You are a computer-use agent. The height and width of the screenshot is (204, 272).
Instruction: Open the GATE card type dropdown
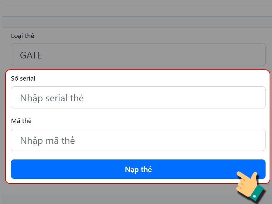click(138, 55)
